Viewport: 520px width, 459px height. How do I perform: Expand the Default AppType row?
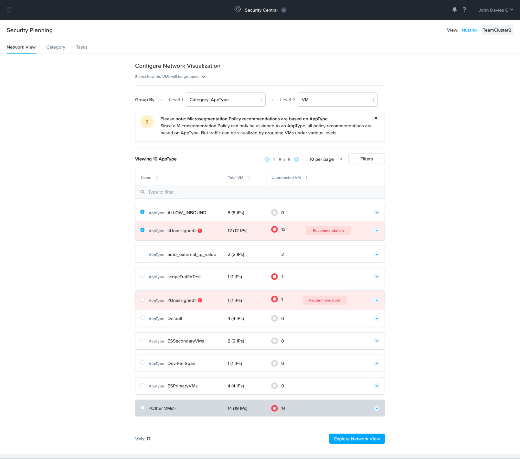click(x=376, y=318)
